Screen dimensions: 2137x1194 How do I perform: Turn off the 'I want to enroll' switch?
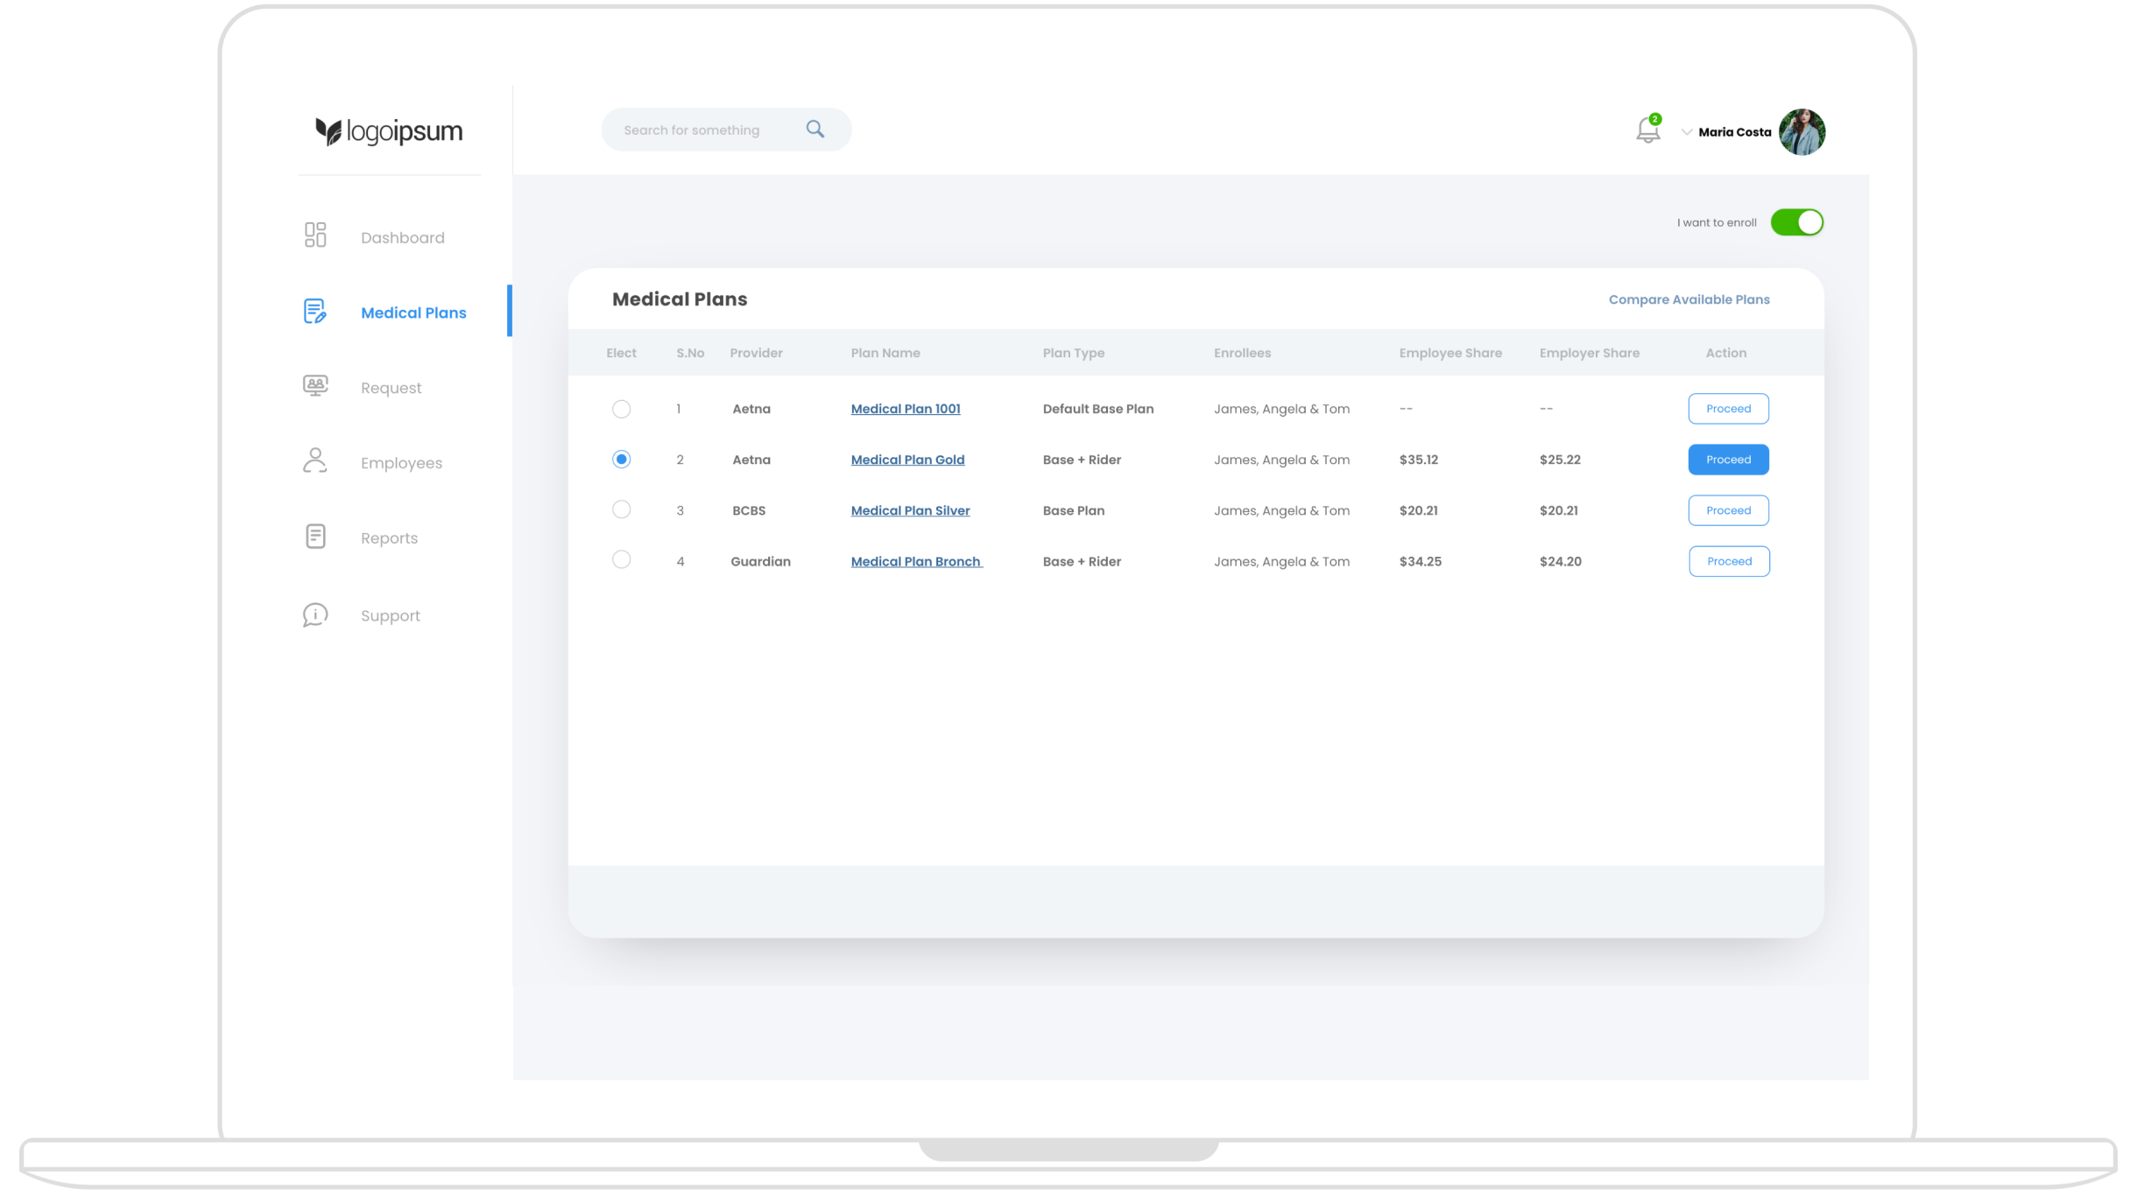click(x=1796, y=222)
